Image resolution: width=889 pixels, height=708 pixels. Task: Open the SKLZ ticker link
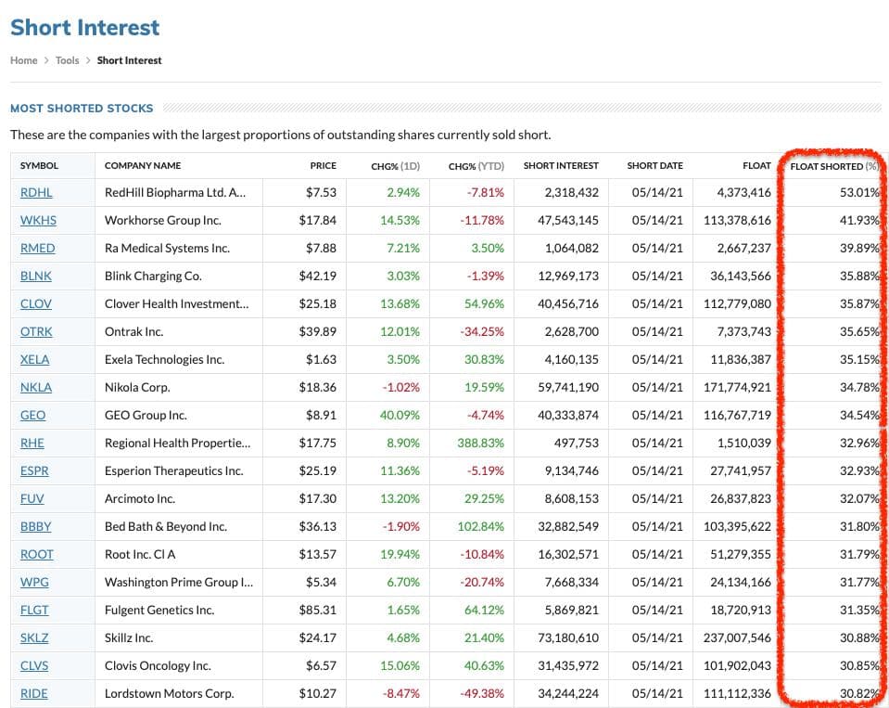34,637
